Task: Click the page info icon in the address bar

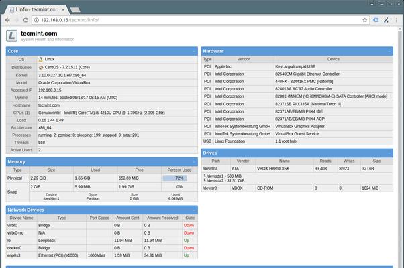Action: (45, 20)
